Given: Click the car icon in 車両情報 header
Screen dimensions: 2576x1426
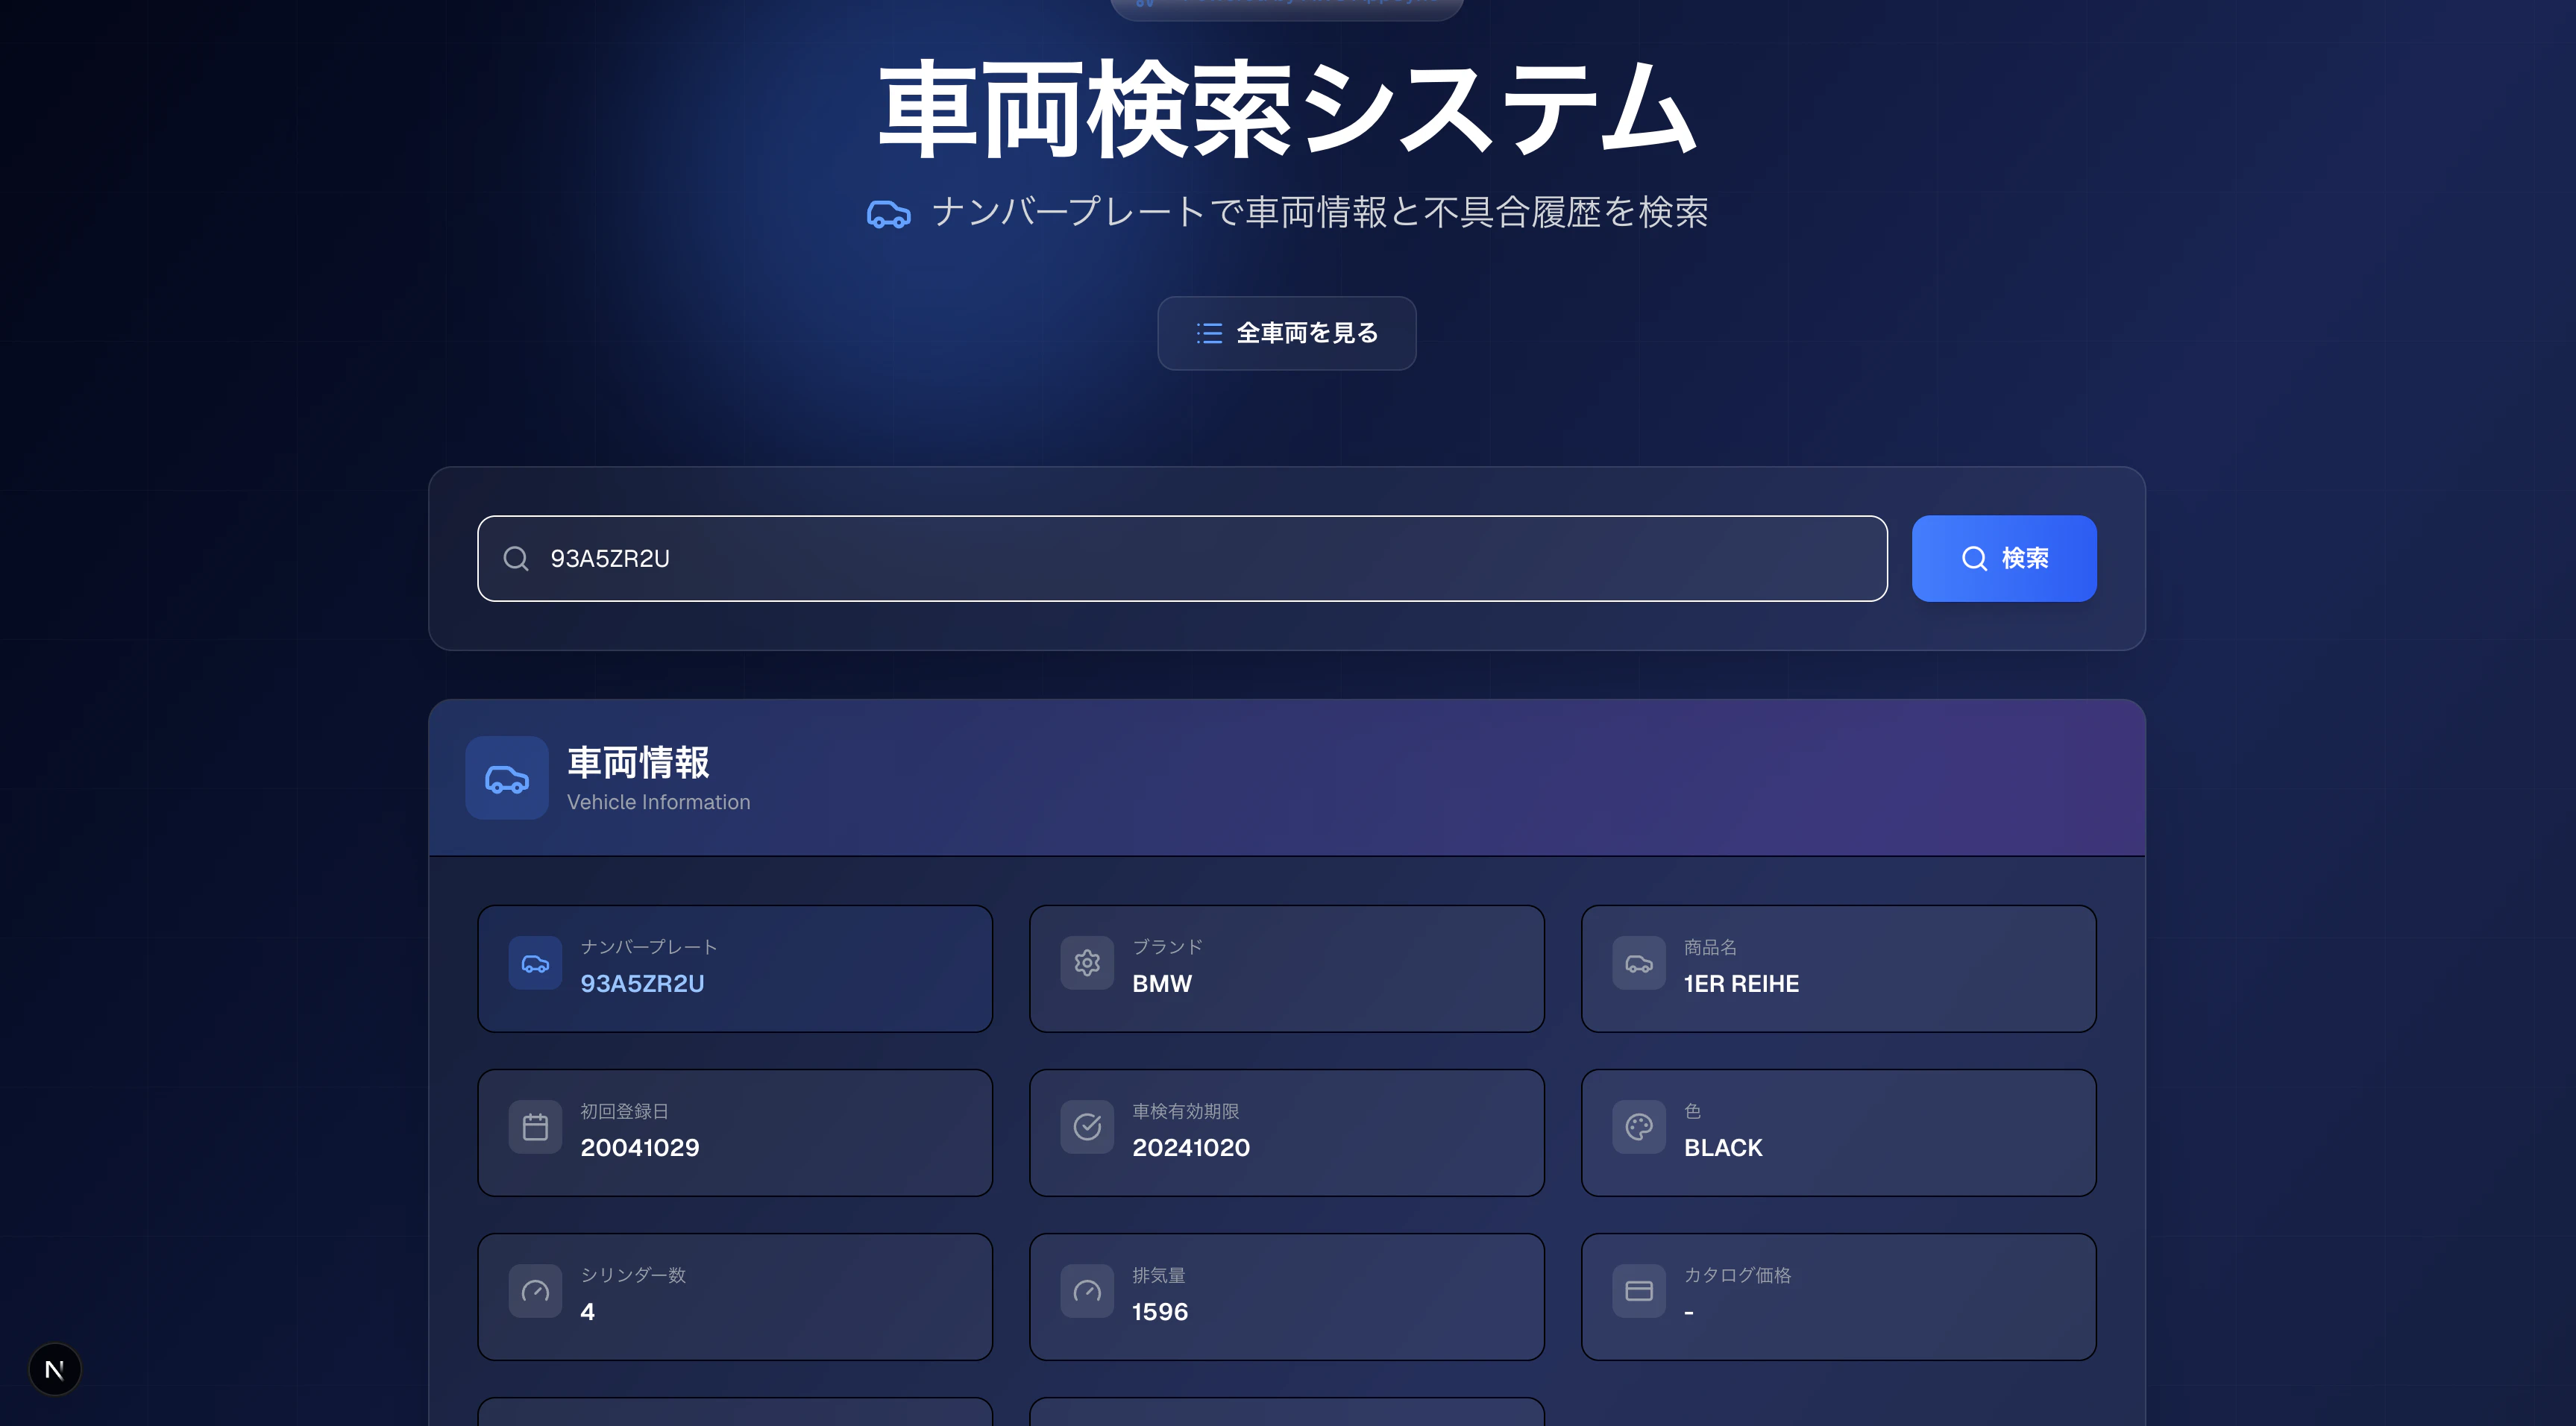Looking at the screenshot, I should (507, 779).
